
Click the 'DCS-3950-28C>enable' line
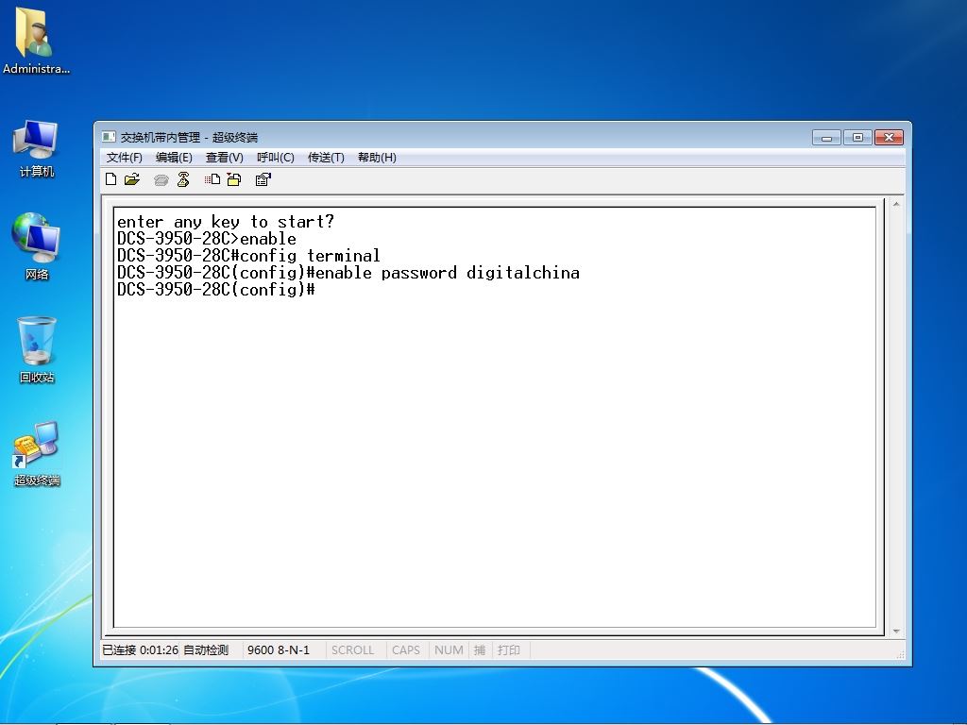207,239
